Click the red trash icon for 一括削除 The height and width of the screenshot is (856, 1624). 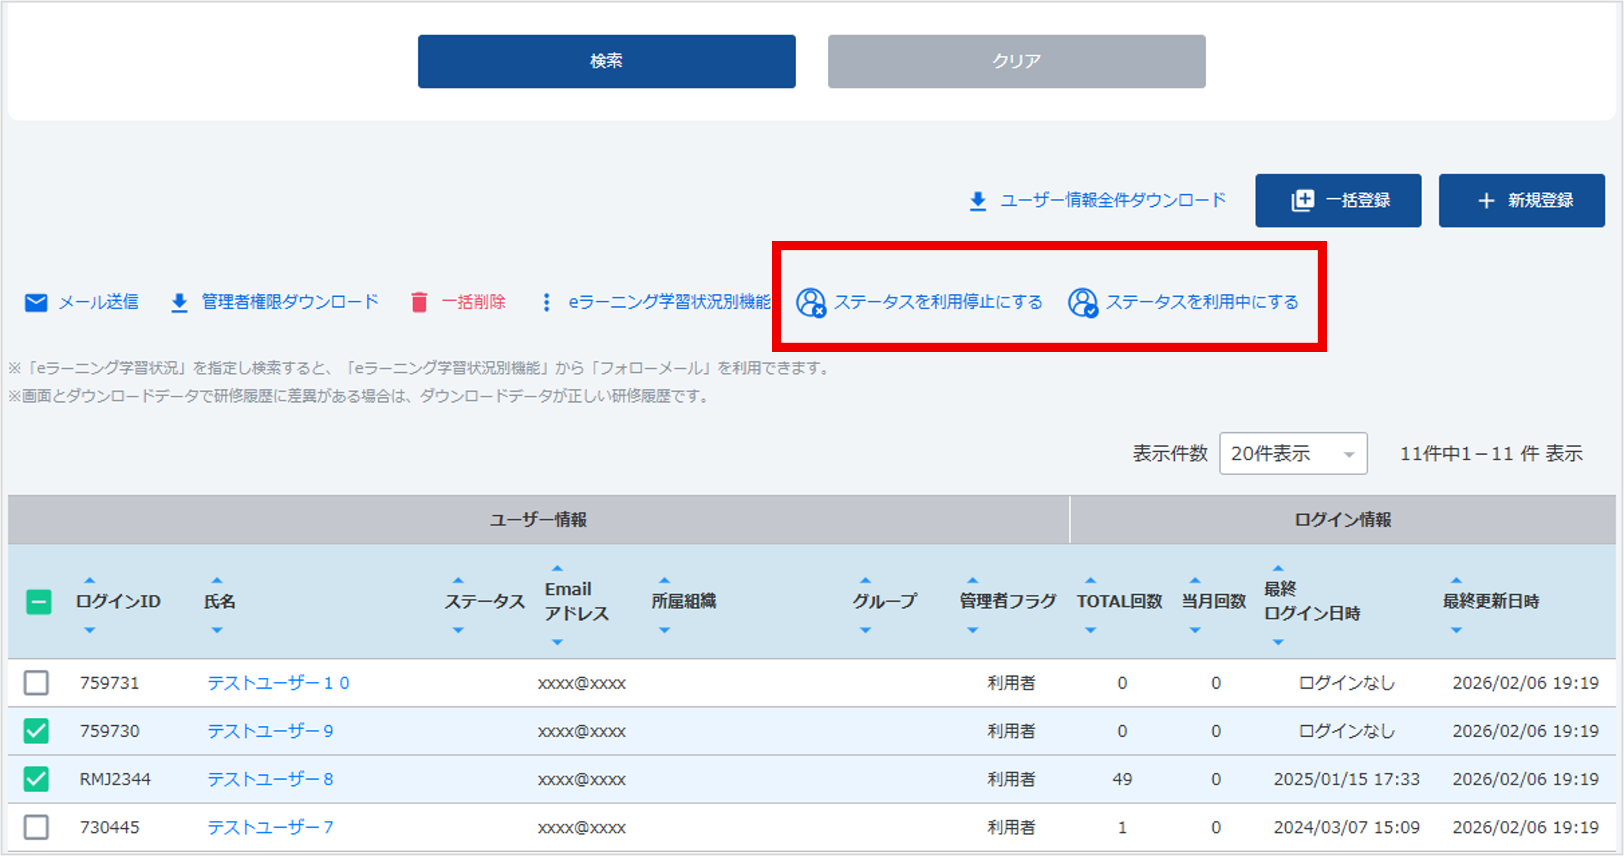(x=419, y=302)
